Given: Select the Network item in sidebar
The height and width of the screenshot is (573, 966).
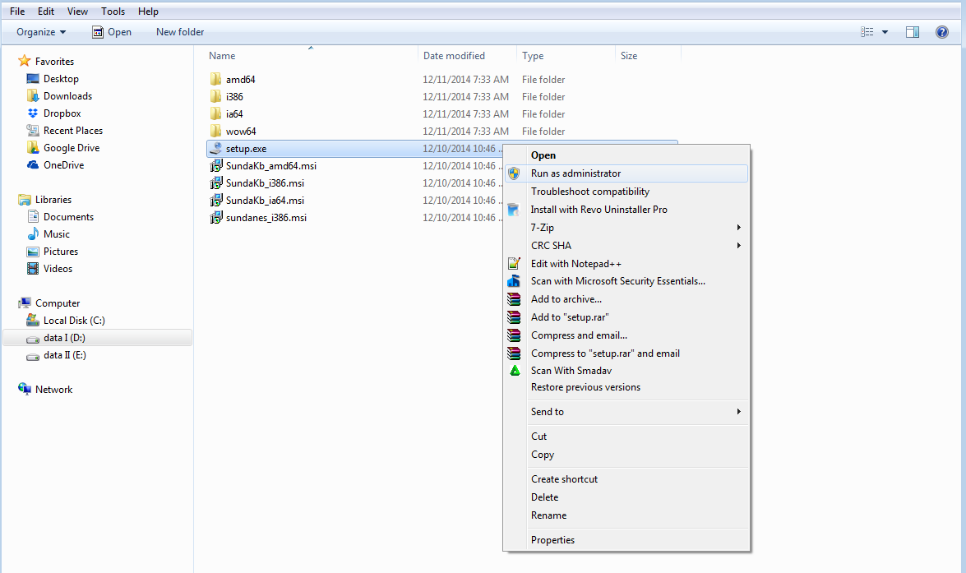Looking at the screenshot, I should (53, 390).
